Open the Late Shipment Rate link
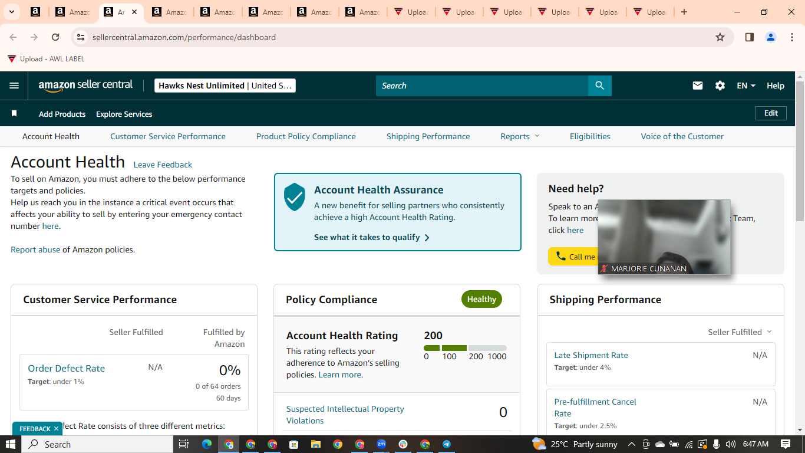This screenshot has width=805, height=453. point(591,355)
